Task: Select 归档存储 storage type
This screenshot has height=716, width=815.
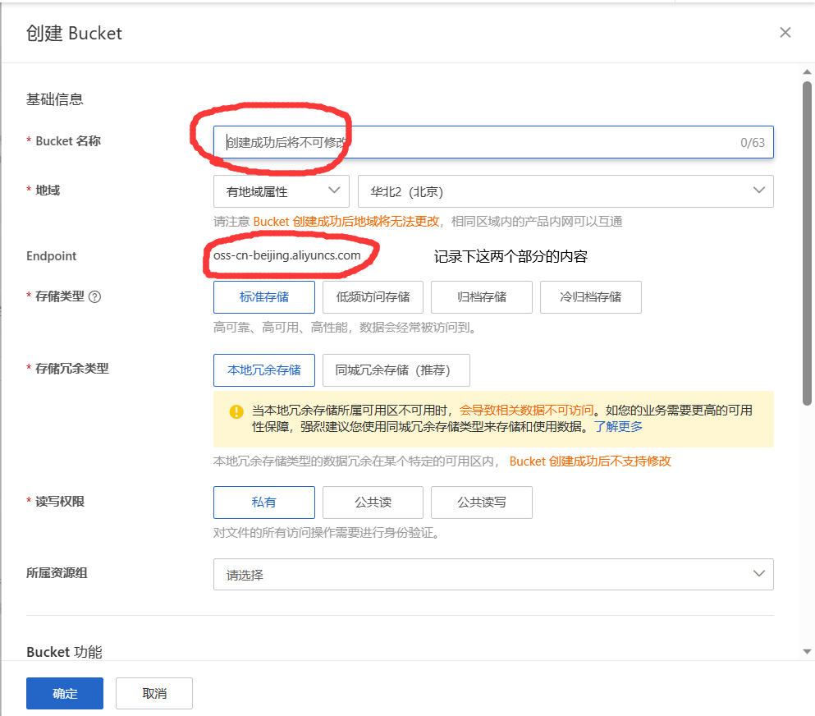Action: point(482,297)
